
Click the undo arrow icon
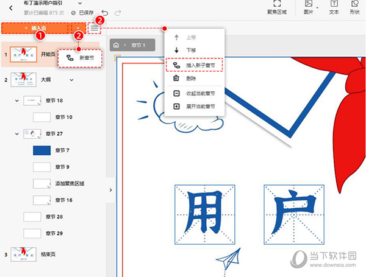pos(105,13)
